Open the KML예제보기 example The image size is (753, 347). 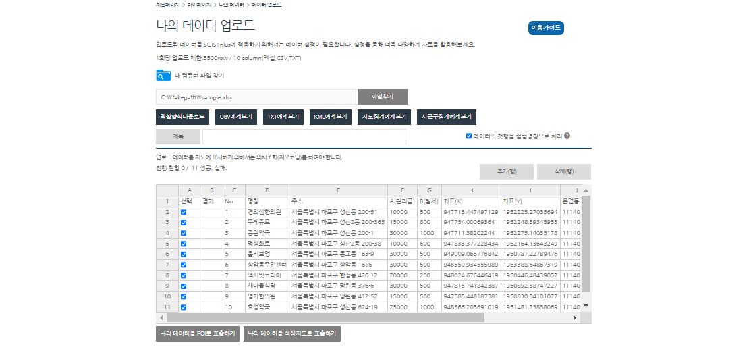tap(331, 117)
